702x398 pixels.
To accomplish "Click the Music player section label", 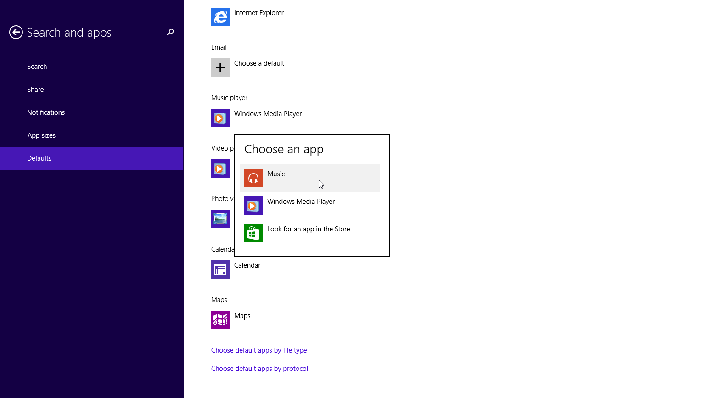I will click(229, 98).
